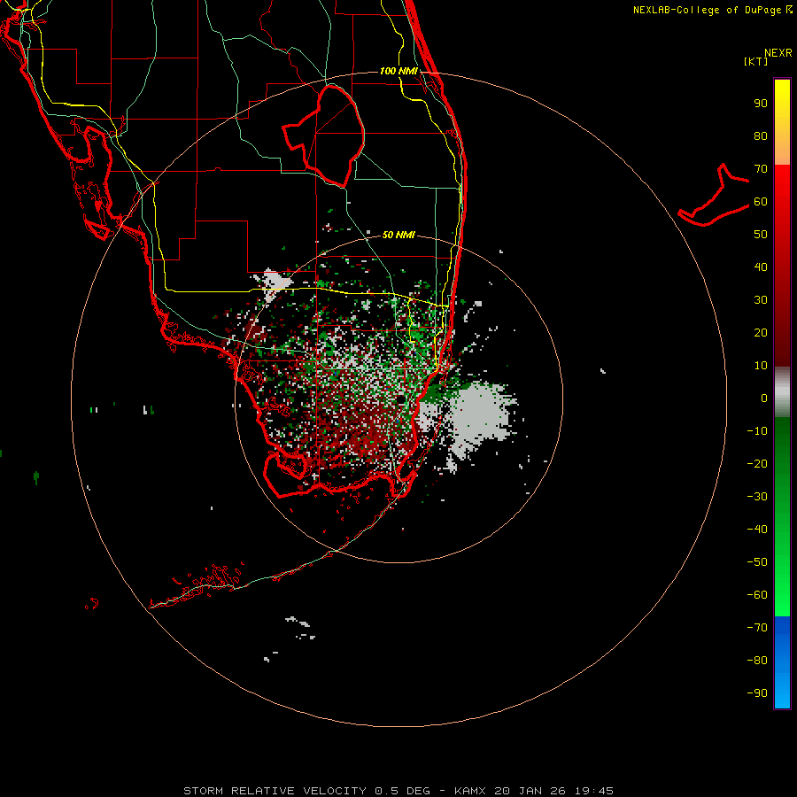This screenshot has width=797, height=797.
Task: Click the positive 90 value on the velocity scale
Action: tap(761, 104)
